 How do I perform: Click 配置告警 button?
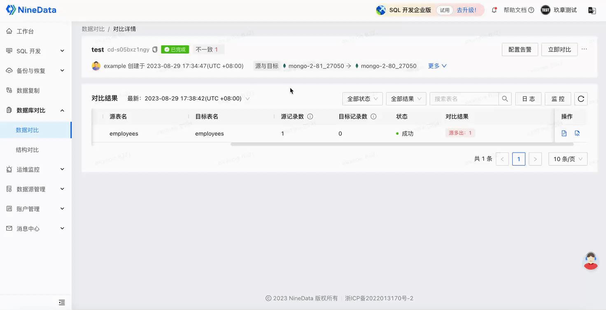pyautogui.click(x=520, y=49)
